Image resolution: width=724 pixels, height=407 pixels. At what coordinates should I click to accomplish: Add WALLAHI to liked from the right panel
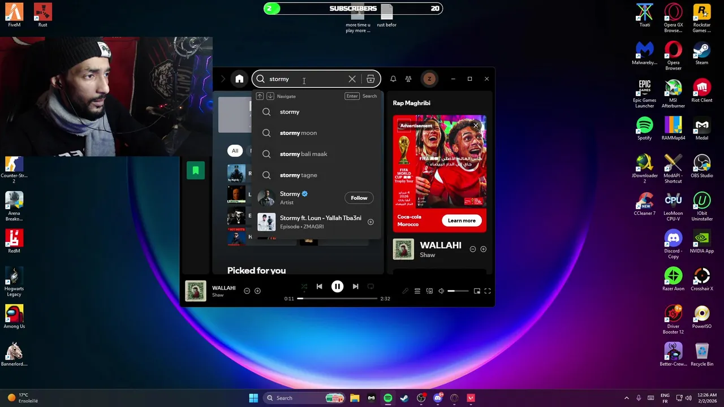tap(483, 249)
